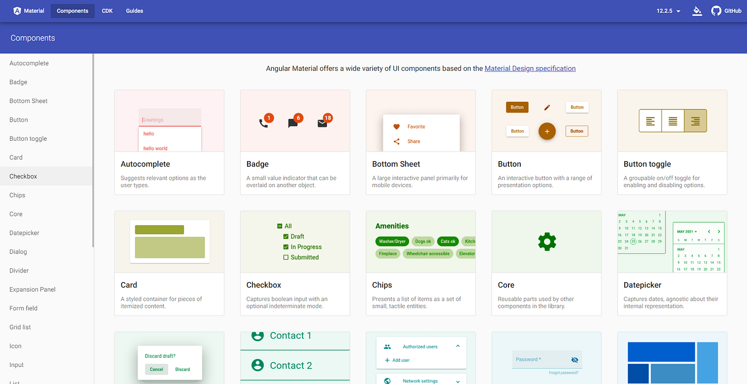747x384 pixels.
Task: Select Datepicker in the sidebar
Action: [46, 233]
